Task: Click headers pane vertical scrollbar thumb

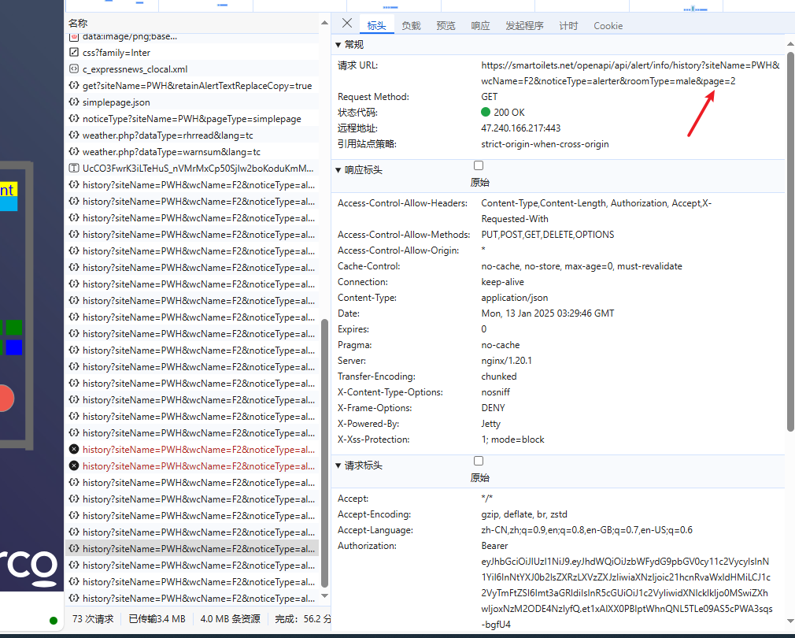Action: point(790,241)
